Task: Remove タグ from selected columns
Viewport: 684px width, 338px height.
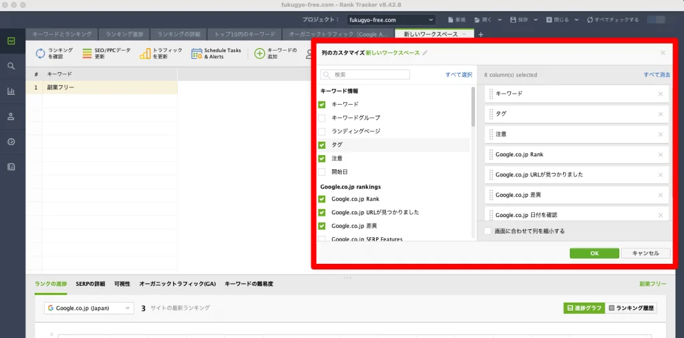Action: 661,114
